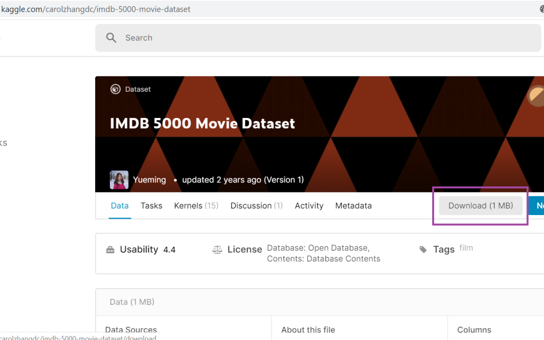Open the Metadata tab
This screenshot has height=340, width=544.
pyautogui.click(x=353, y=206)
